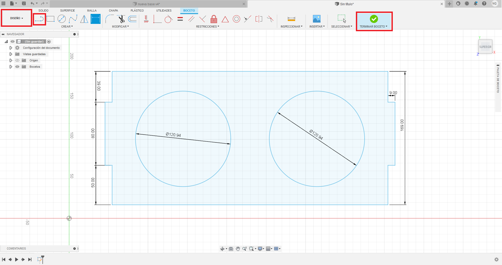Show the Origen folder via eye icon

click(x=17, y=60)
